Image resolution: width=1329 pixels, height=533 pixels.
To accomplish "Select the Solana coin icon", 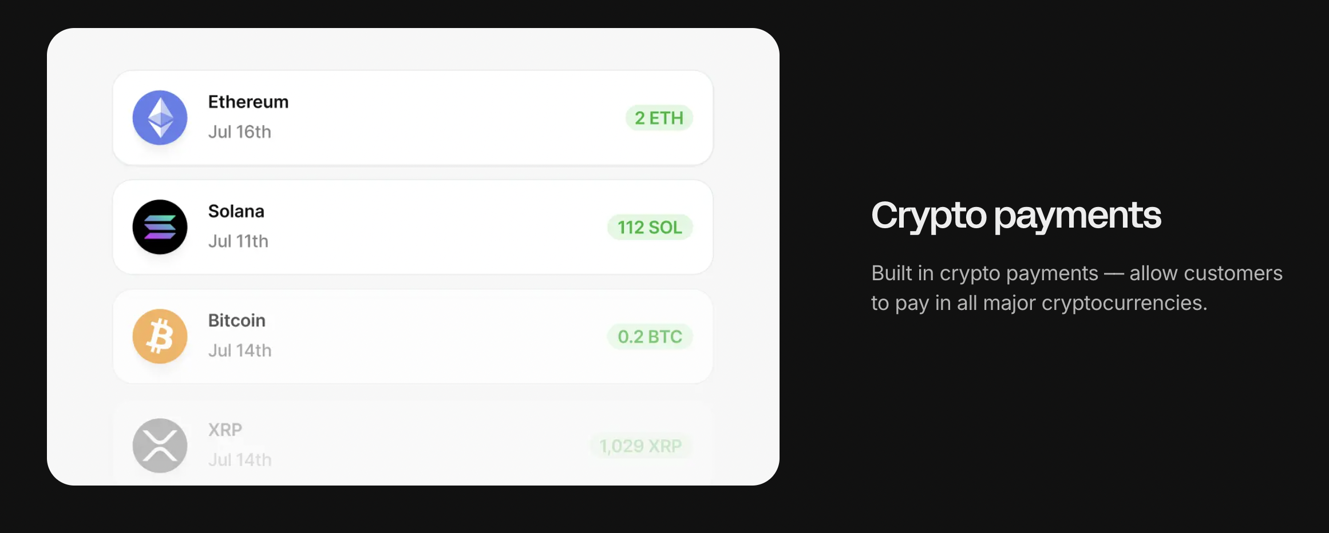I will pyautogui.click(x=160, y=226).
